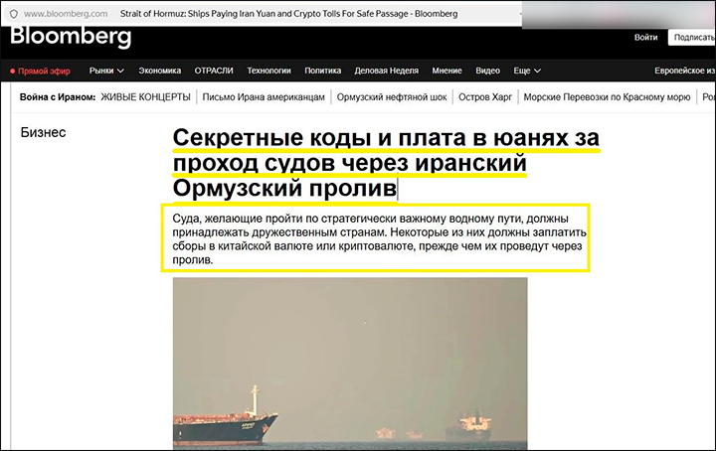716x451 pixels.
Task: Open the Остров Харг topic link
Action: coord(489,97)
